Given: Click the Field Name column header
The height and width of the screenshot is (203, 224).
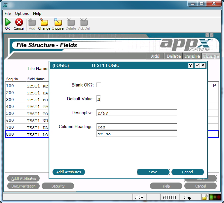Looking at the screenshot, I should [x=36, y=79].
